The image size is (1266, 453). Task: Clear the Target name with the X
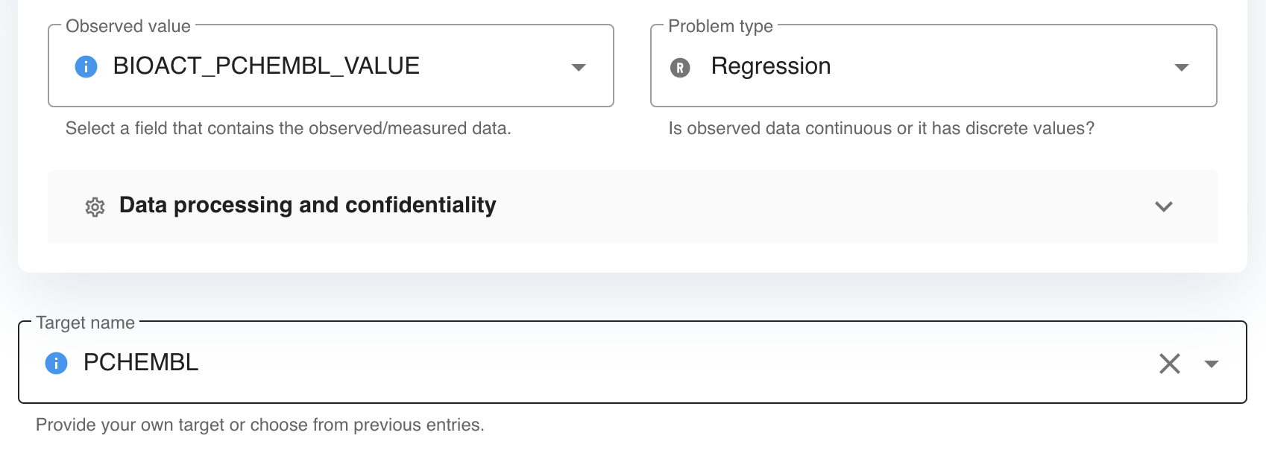tap(1169, 364)
